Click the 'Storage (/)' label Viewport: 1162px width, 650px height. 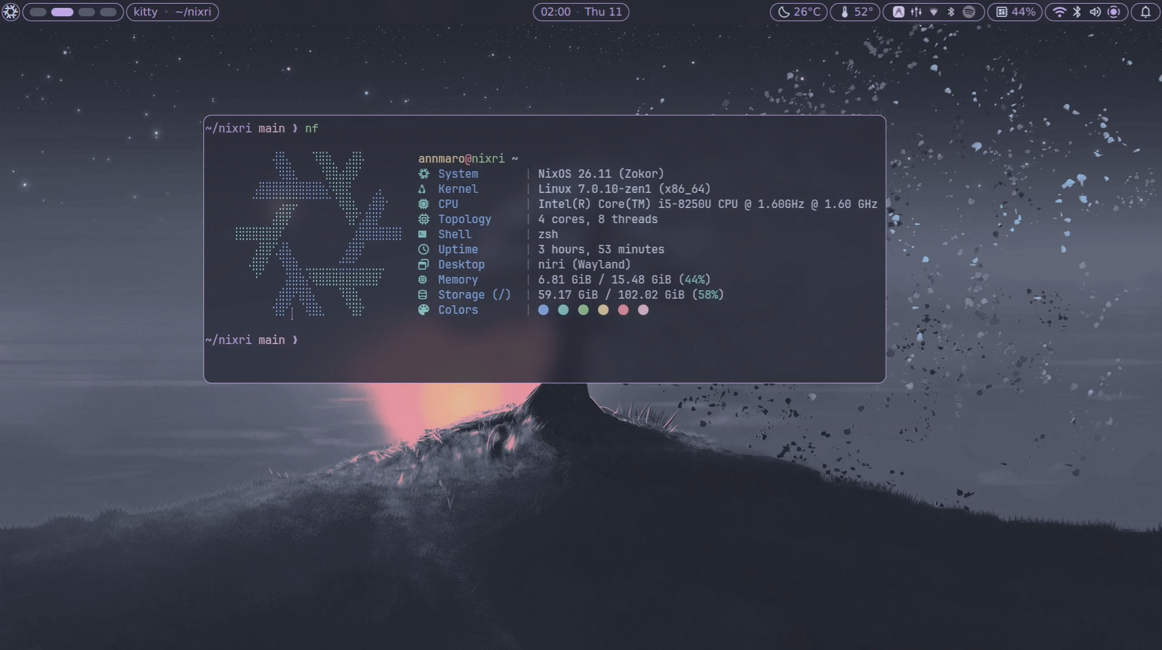coord(474,295)
